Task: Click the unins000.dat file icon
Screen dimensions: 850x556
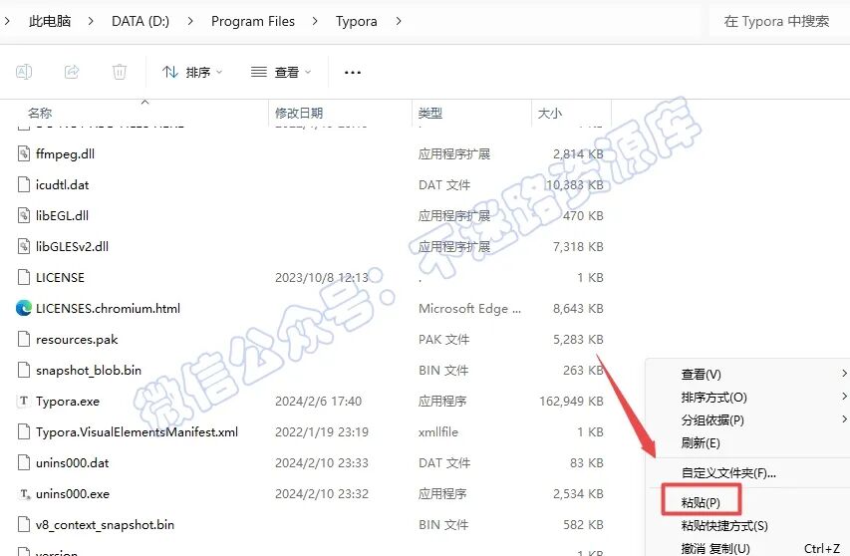Action: click(x=23, y=462)
